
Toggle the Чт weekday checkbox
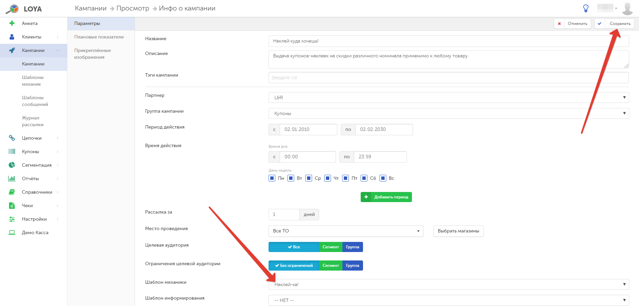(328, 178)
